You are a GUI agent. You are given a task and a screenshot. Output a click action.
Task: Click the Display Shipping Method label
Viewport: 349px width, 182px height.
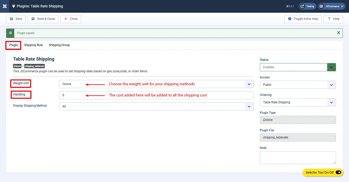(30, 106)
